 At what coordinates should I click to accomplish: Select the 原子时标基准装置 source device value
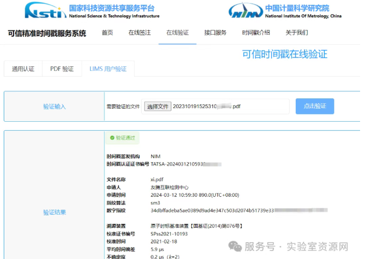(196, 226)
